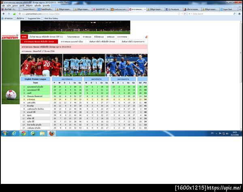
Task: Switch input language with EN indicator
Action: click(x=212, y=133)
